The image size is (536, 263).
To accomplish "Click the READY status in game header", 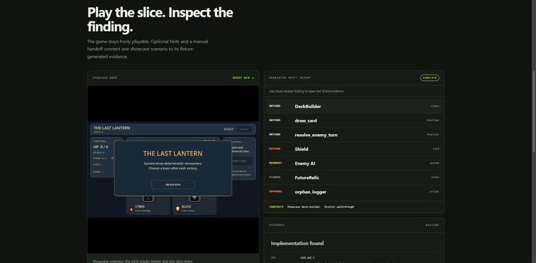I will (229, 129).
